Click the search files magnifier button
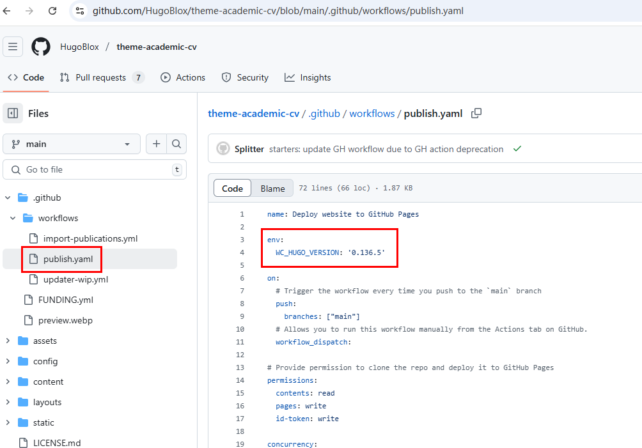The height and width of the screenshot is (448, 642). tap(176, 144)
